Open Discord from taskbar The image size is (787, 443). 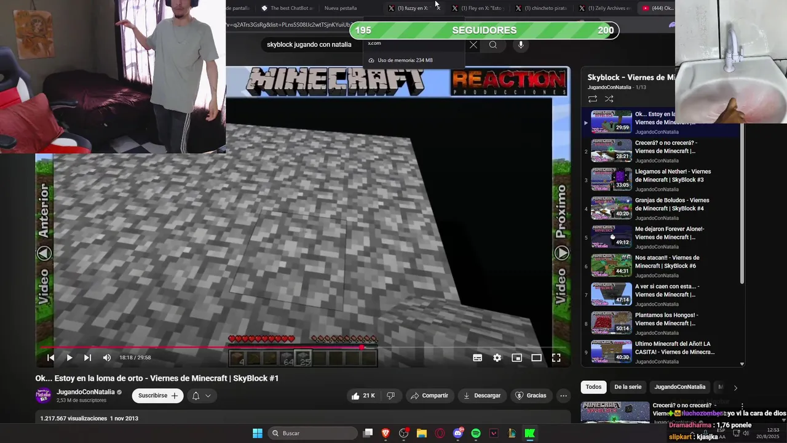(x=457, y=433)
